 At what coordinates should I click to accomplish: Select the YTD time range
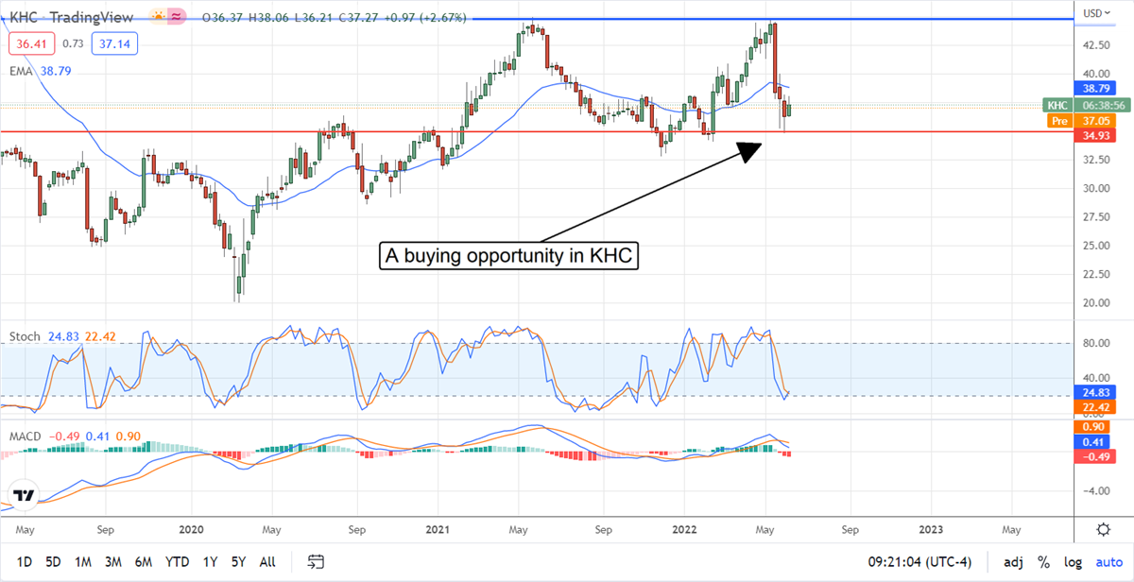[178, 561]
